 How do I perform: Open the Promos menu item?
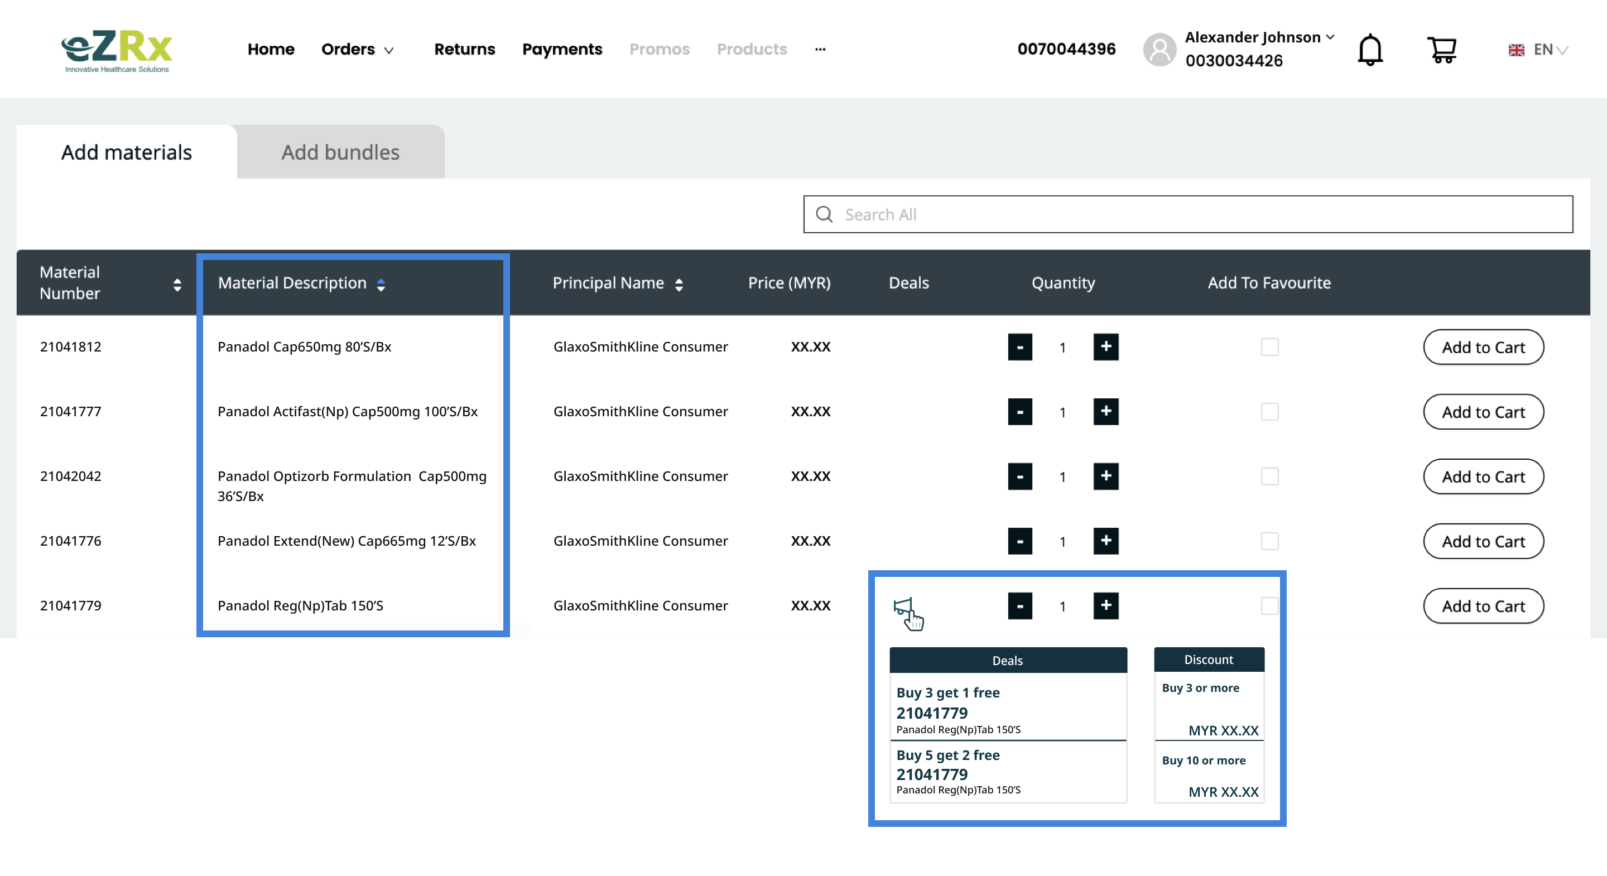(x=660, y=49)
